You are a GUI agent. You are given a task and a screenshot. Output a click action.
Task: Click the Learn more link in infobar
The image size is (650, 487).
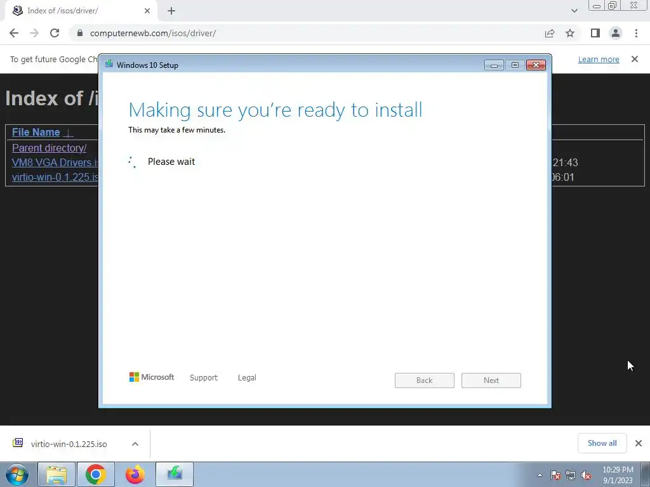(599, 59)
